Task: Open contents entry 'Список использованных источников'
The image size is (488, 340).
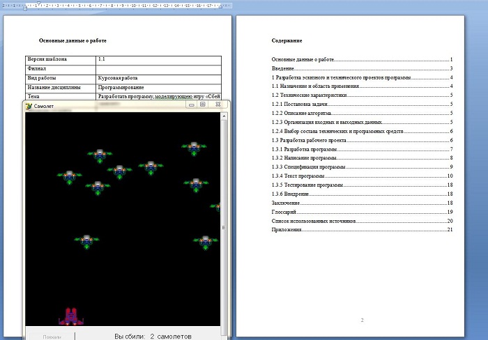Action: pyautogui.click(x=362, y=221)
